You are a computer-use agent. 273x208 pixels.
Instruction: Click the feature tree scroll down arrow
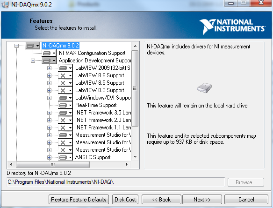point(135,157)
